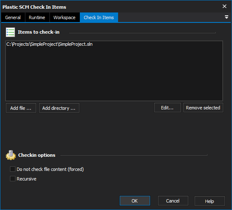
Task: Click the Edit button
Action: [167, 108]
